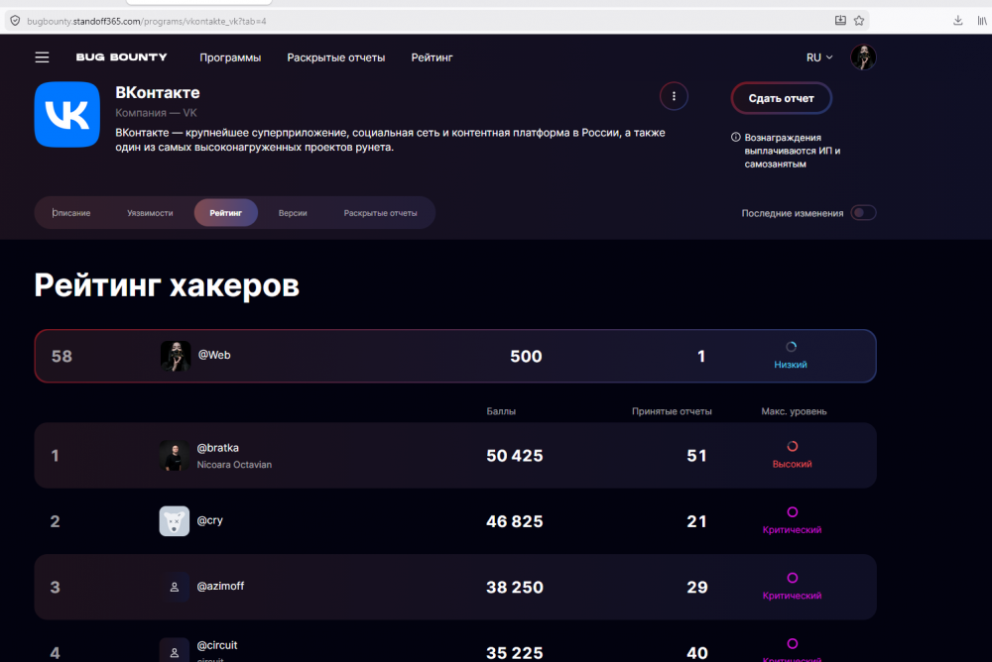Click accepted reports count 21

tap(696, 521)
